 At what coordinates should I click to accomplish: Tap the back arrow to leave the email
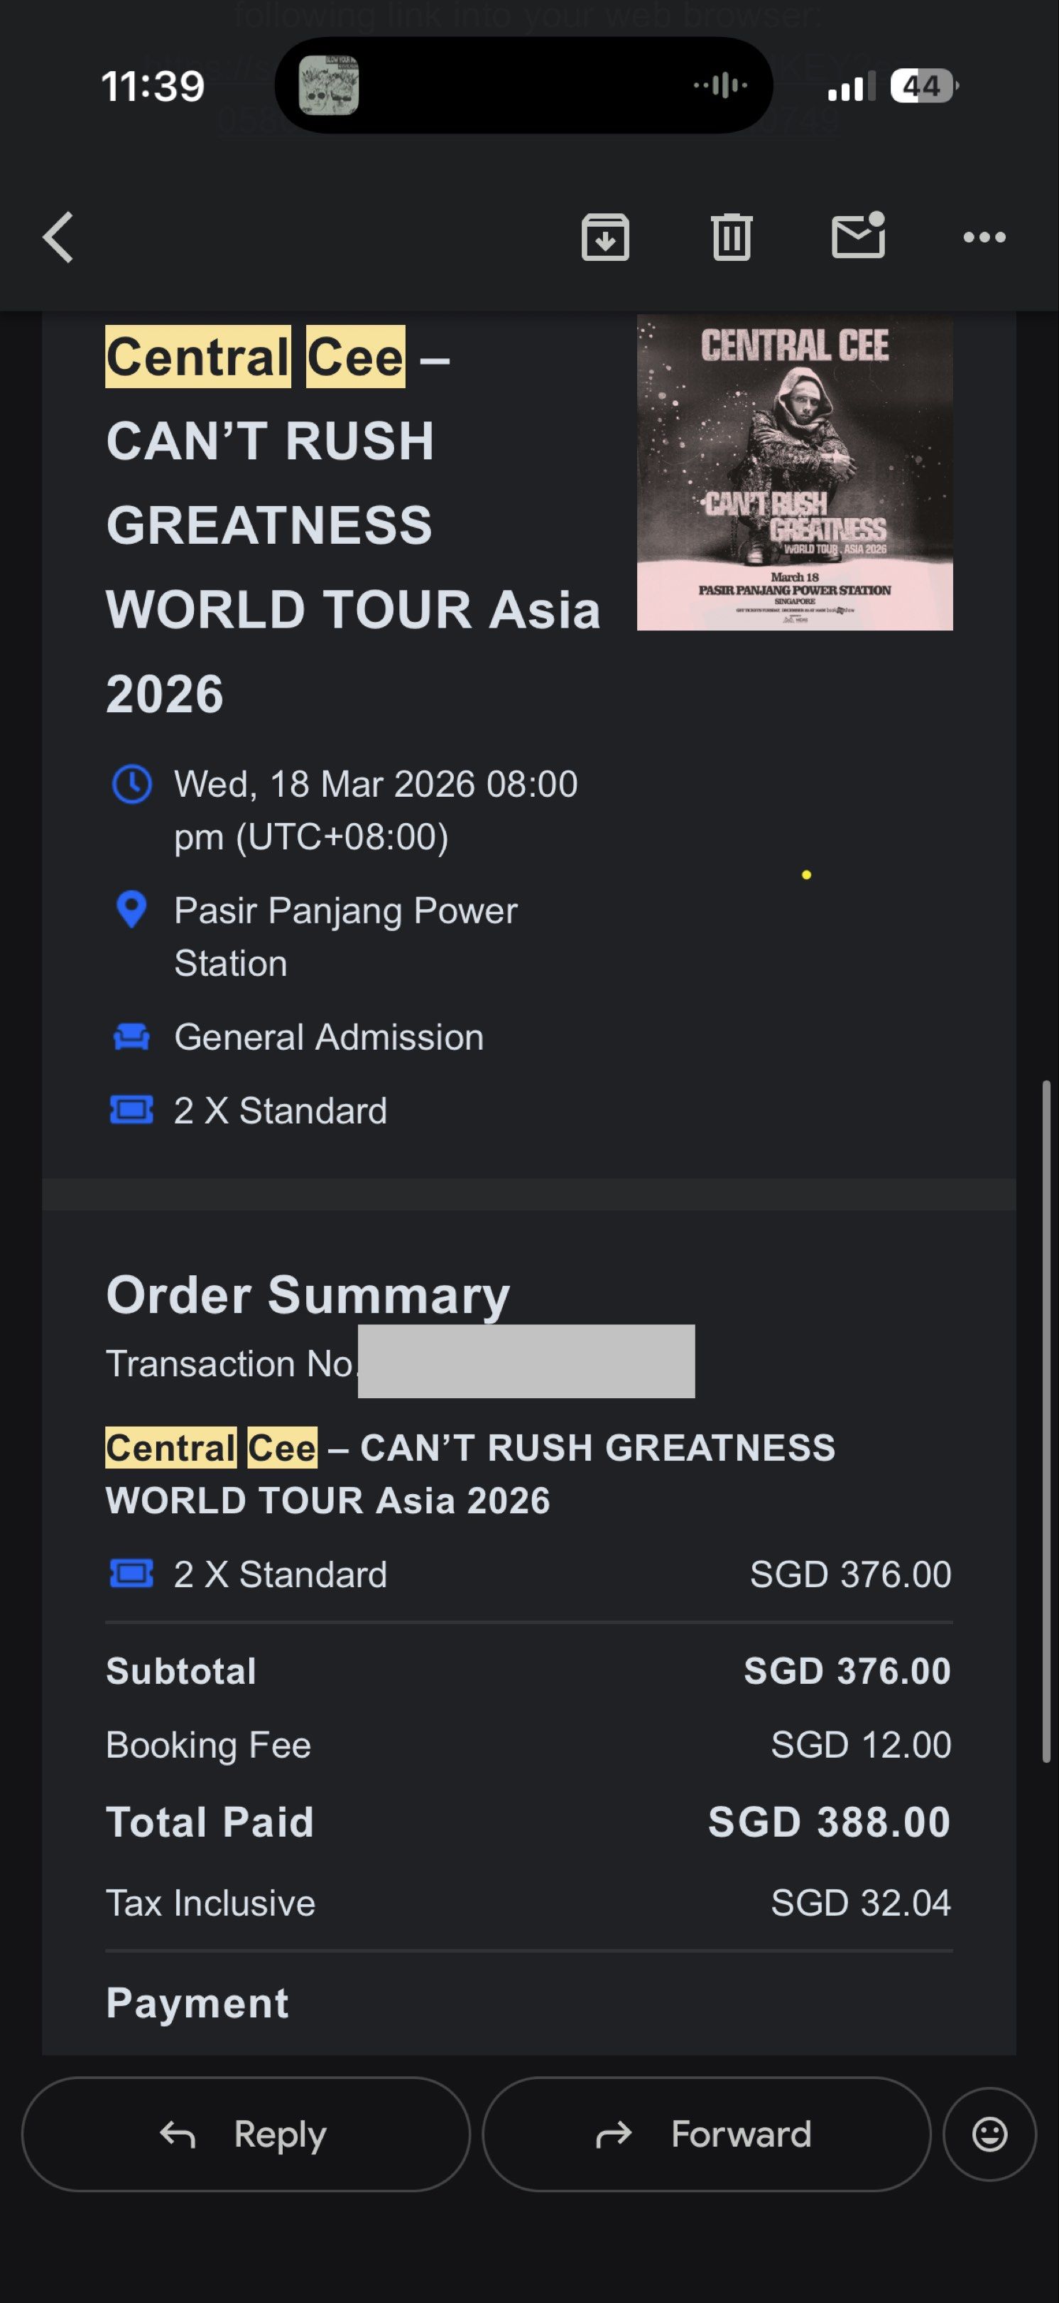pyautogui.click(x=56, y=237)
